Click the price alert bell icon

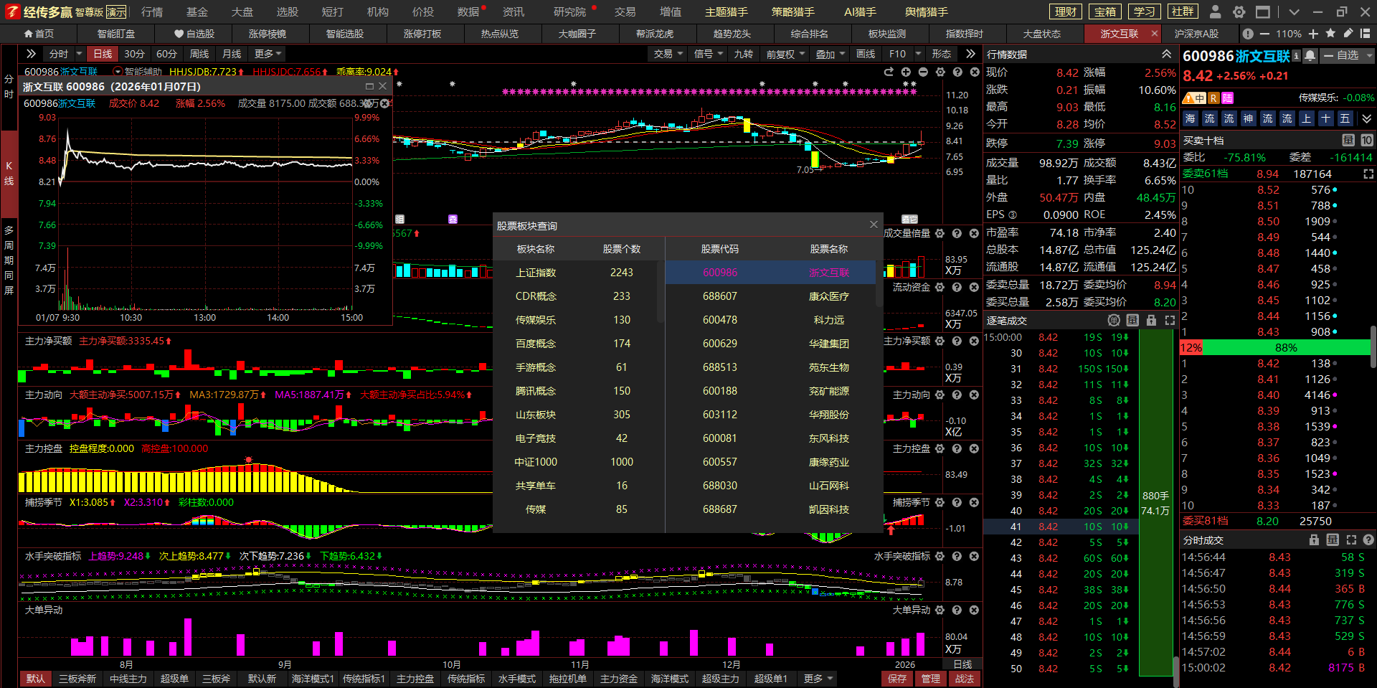pyautogui.click(x=1310, y=56)
